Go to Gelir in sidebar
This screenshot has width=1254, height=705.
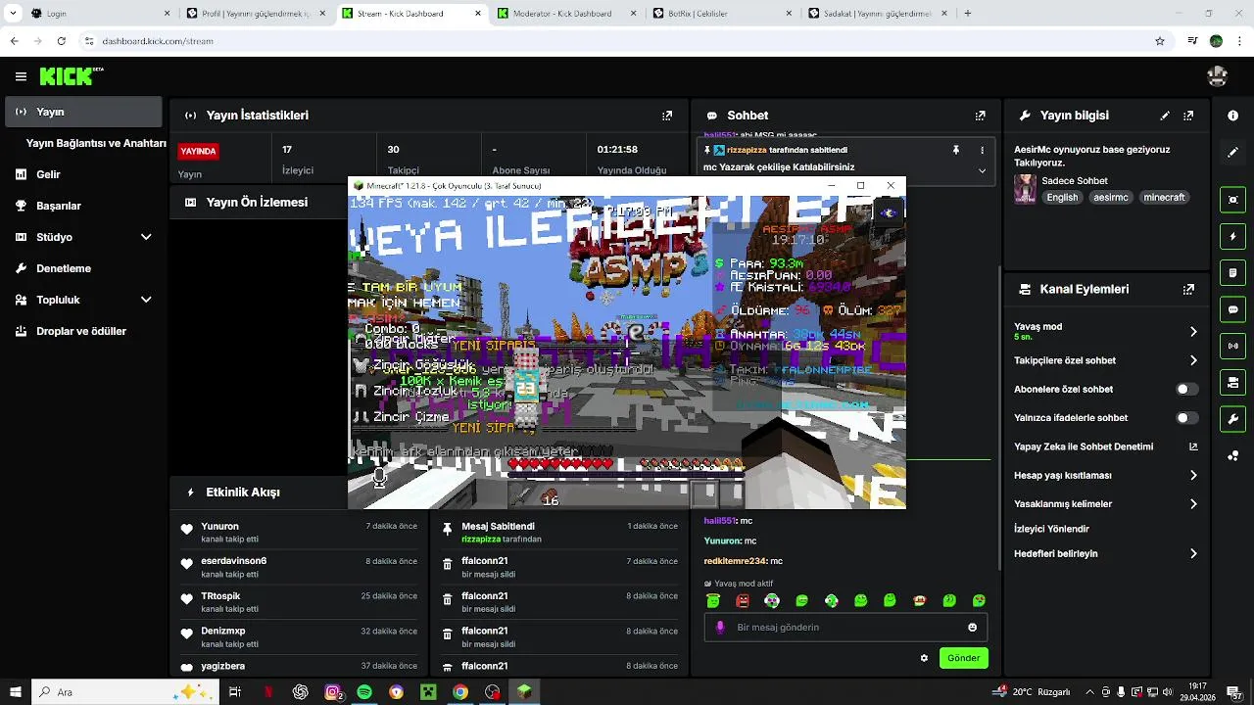click(83, 174)
